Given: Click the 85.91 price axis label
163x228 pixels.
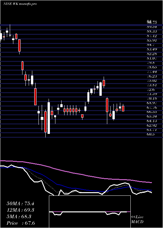Looking at the screenshot, I should tap(152, 40).
